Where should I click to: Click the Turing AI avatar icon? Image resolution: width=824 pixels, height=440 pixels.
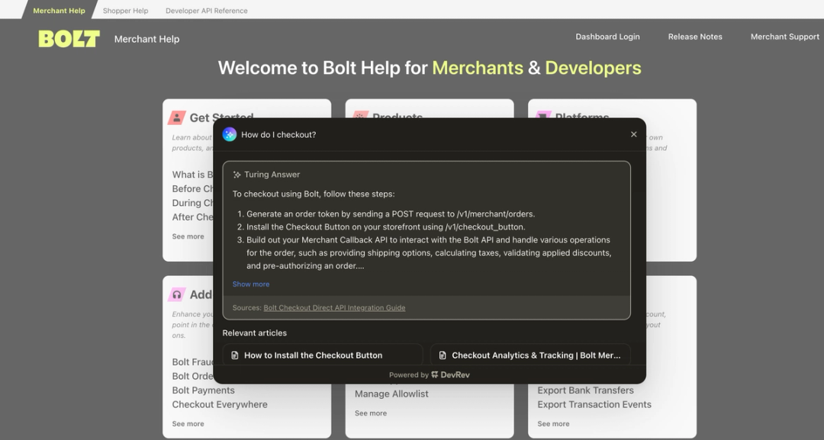pyautogui.click(x=230, y=134)
